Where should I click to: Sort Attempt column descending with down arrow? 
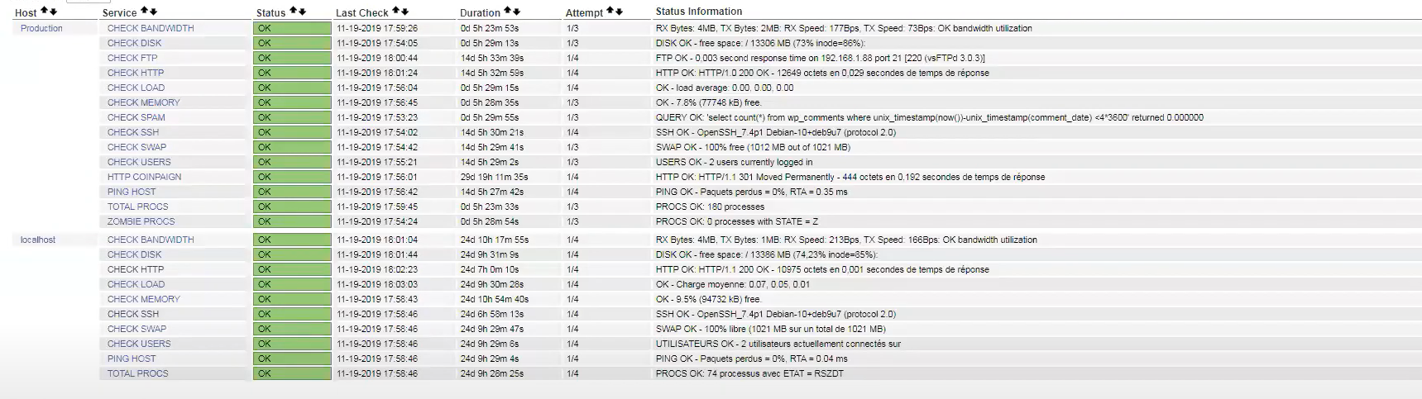coord(620,12)
